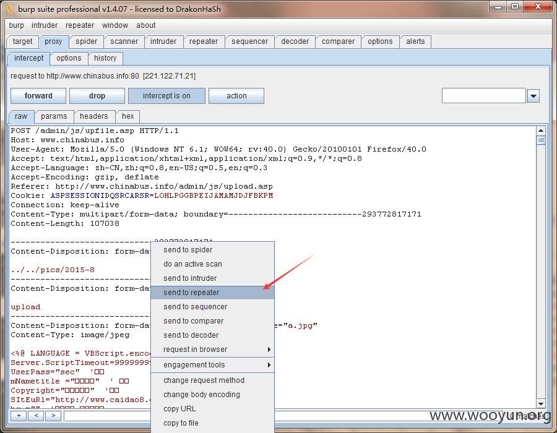Switch to the target tab
Screen dimensions: 557x433
point(22,41)
